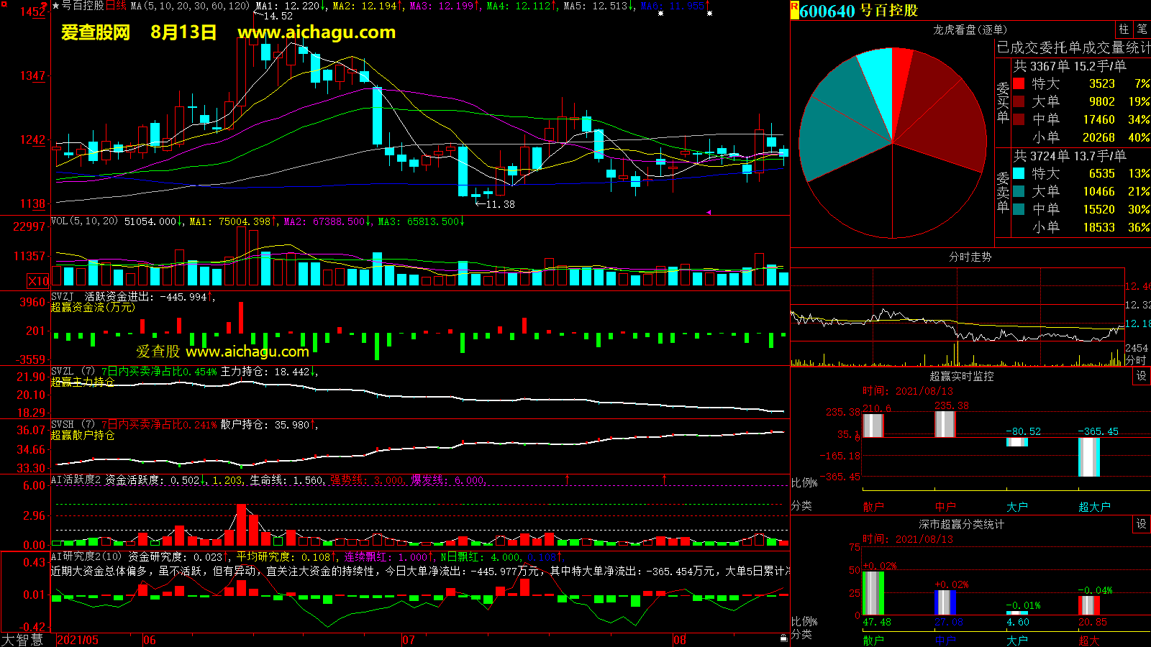Click the SVZL (7) indicator name

coord(73,372)
